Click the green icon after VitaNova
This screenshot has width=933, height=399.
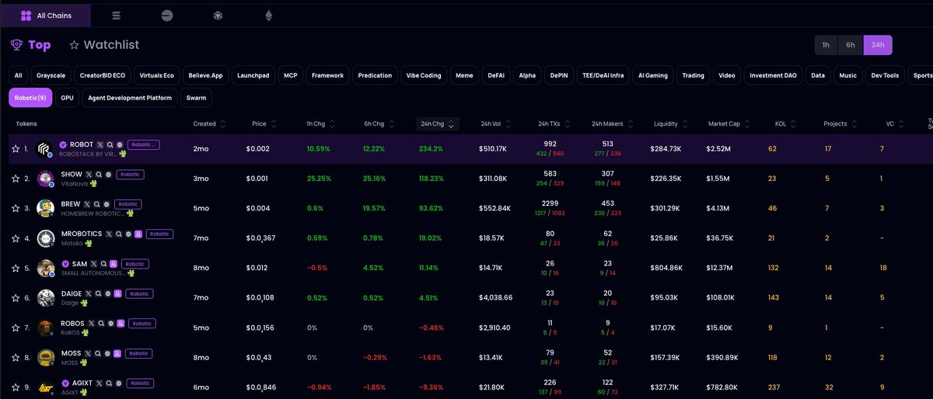tap(93, 184)
